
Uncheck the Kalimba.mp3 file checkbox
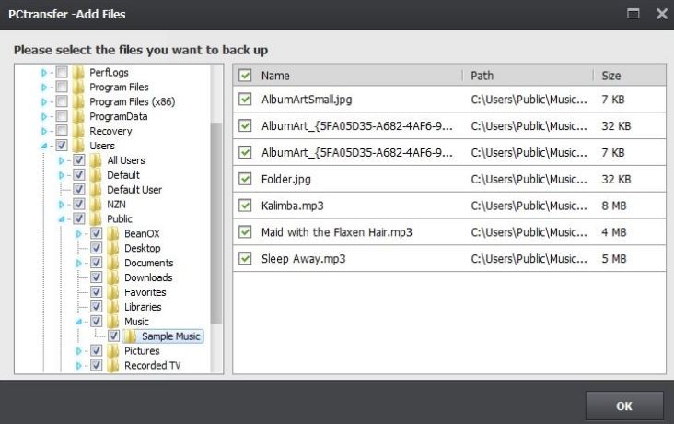click(x=245, y=206)
